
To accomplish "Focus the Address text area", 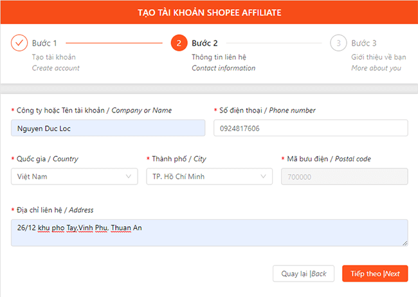I will pos(209,233).
